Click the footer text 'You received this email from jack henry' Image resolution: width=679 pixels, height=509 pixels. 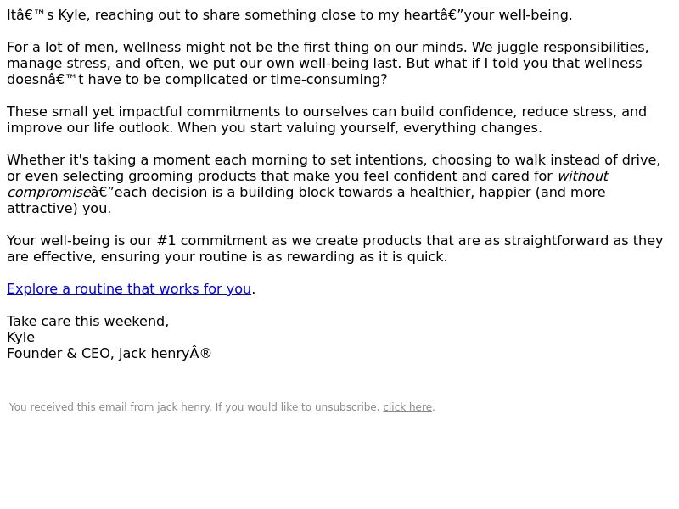[110, 407]
